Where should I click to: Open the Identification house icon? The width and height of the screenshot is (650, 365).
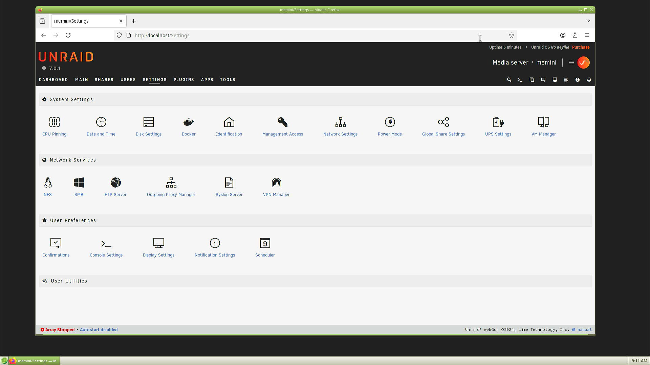[x=229, y=122]
